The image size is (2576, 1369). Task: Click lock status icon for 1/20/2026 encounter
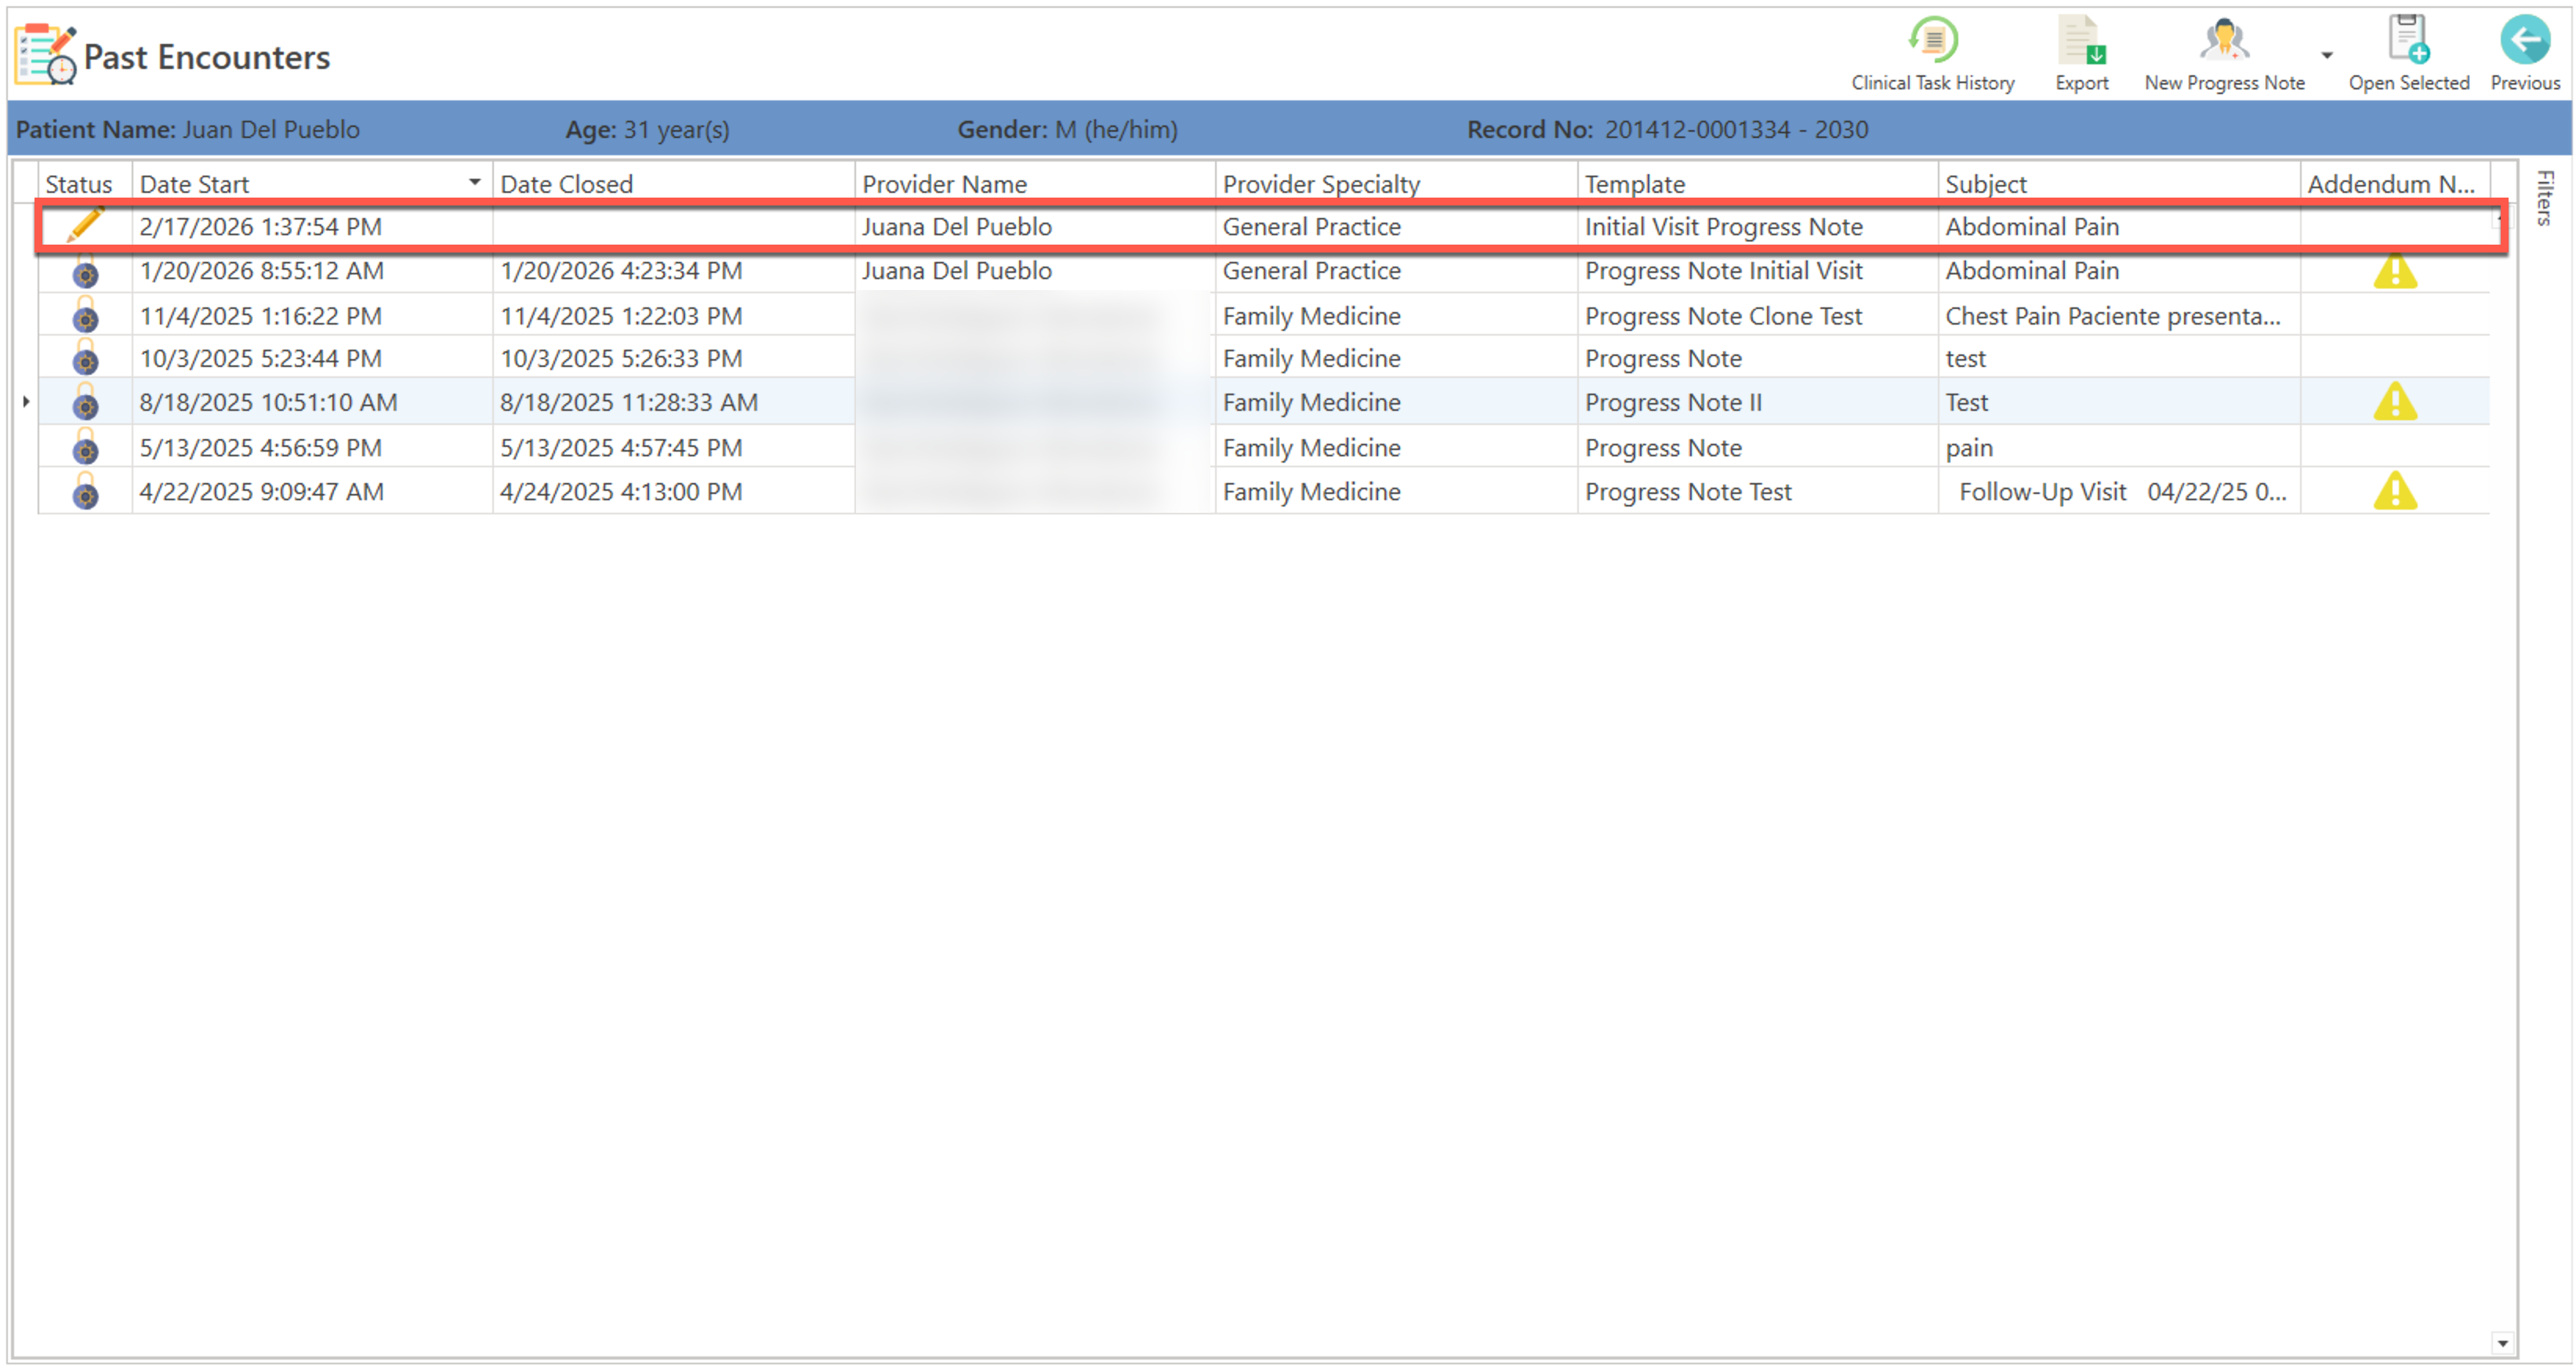(85, 271)
